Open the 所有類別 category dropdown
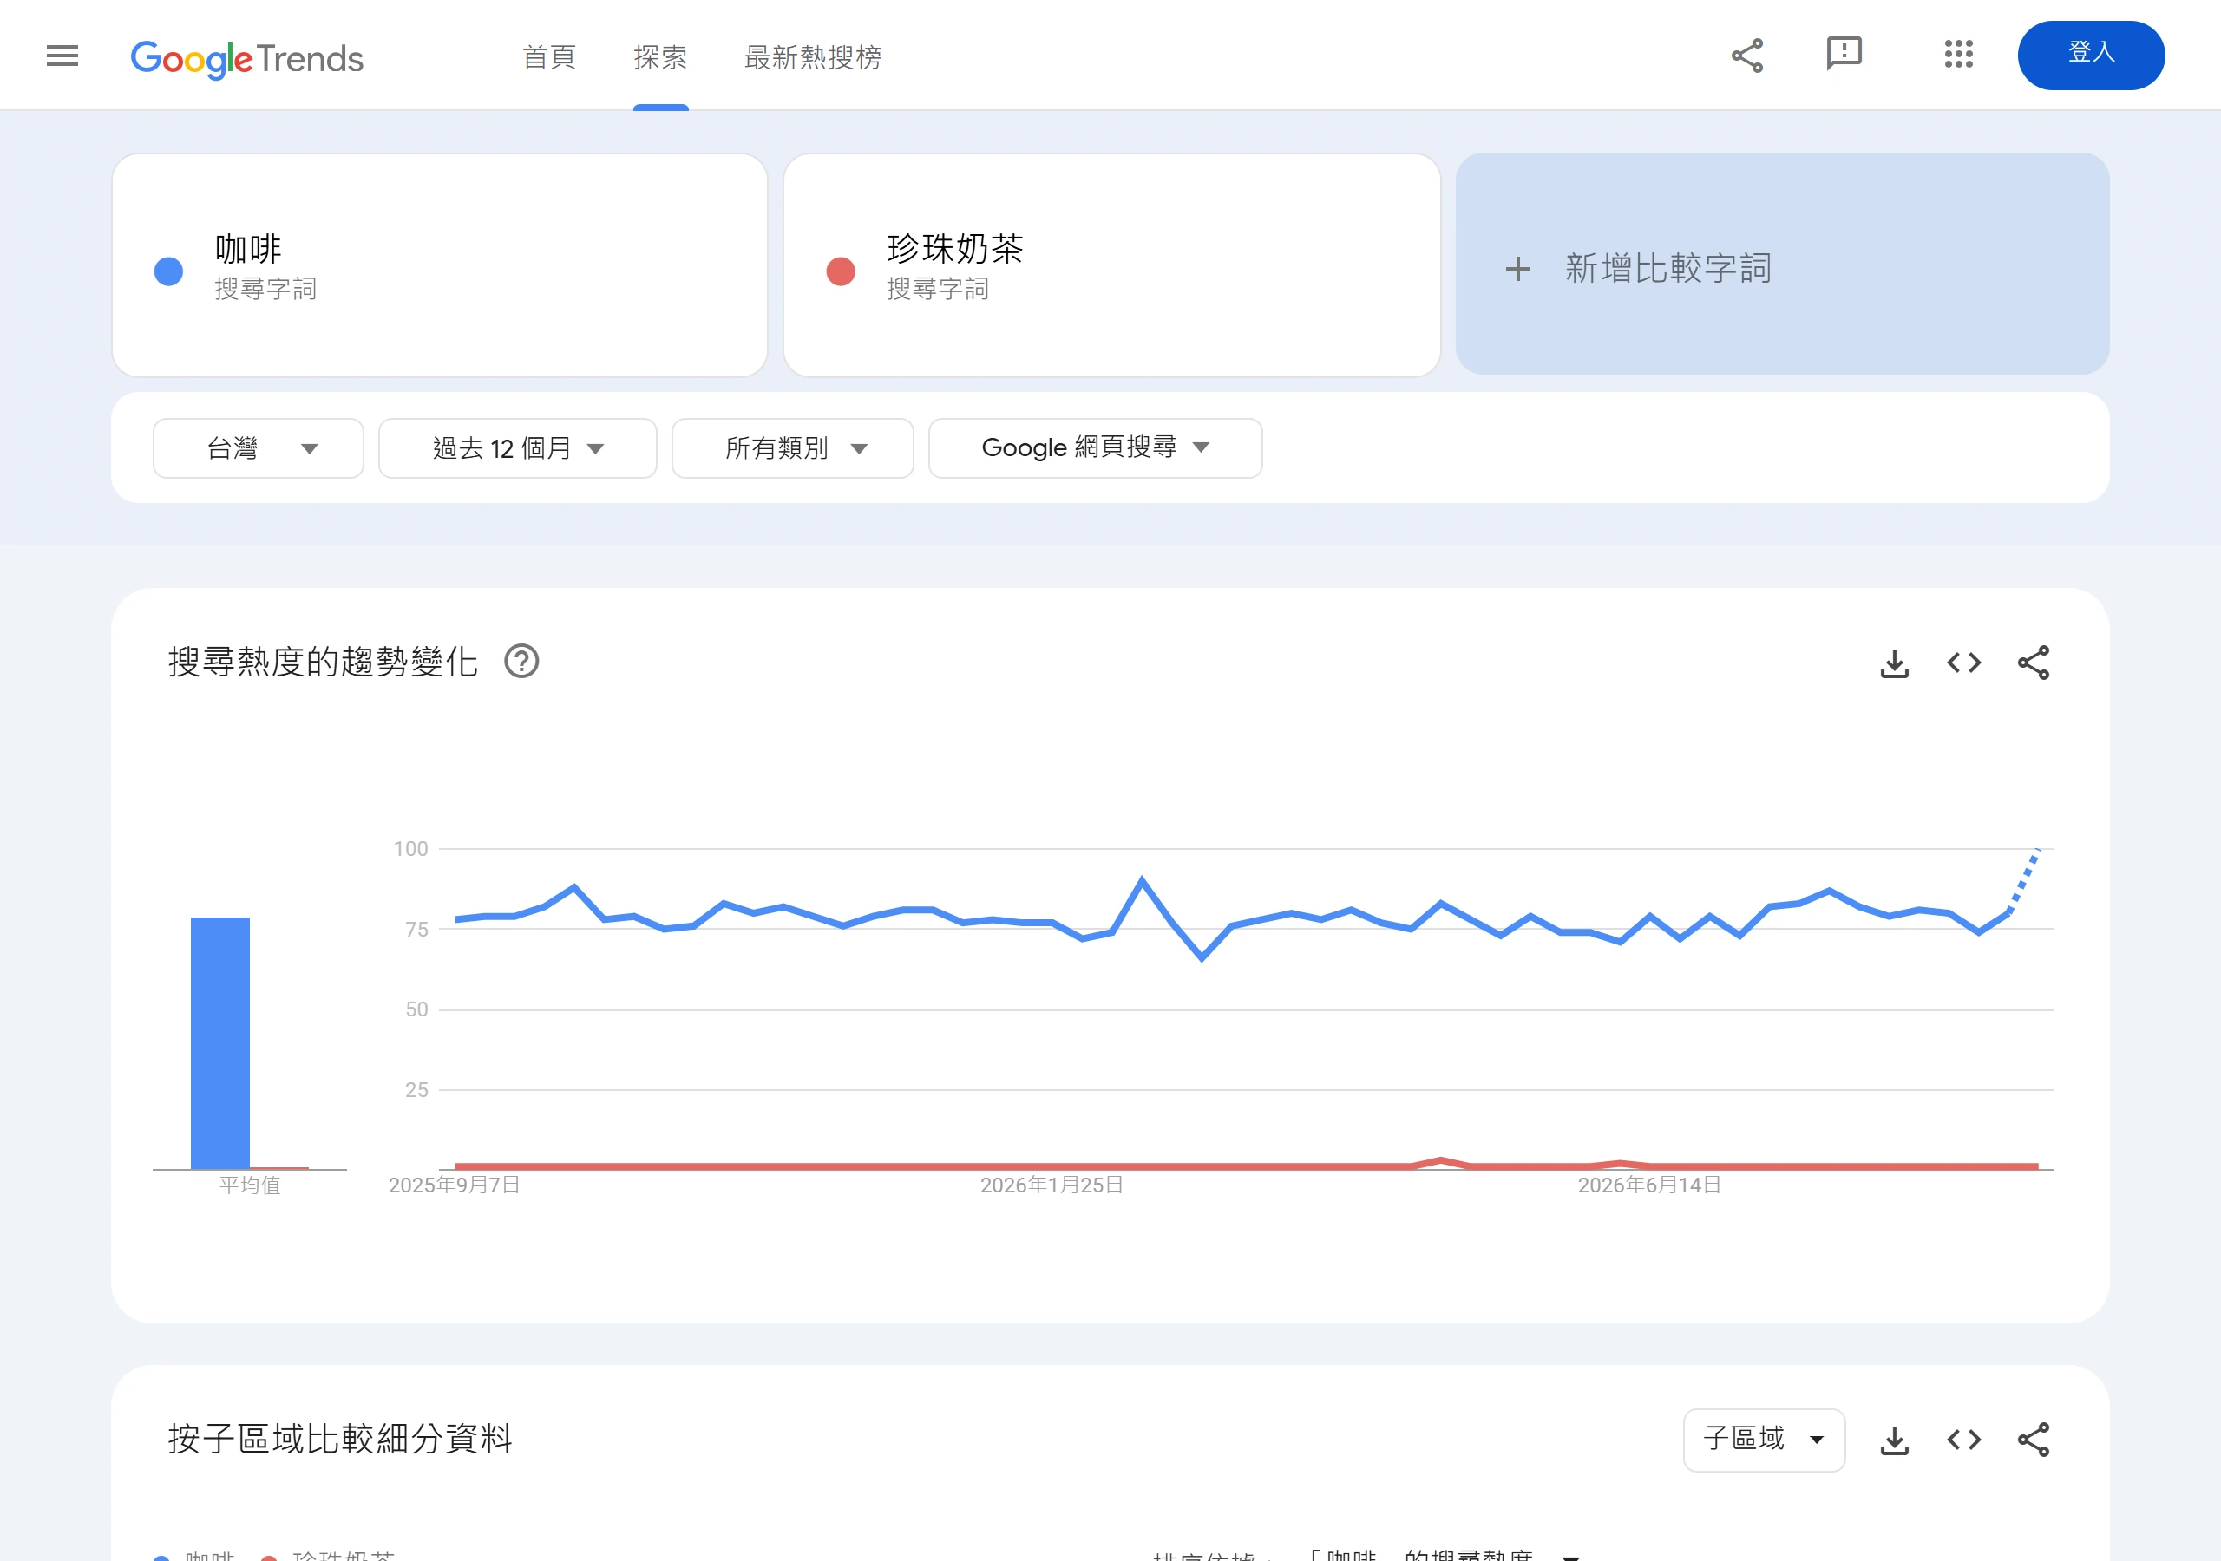The width and height of the screenshot is (2221, 1561). point(792,447)
